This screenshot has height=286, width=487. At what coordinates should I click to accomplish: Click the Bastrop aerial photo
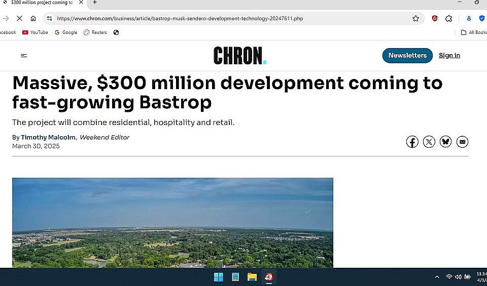[172, 223]
